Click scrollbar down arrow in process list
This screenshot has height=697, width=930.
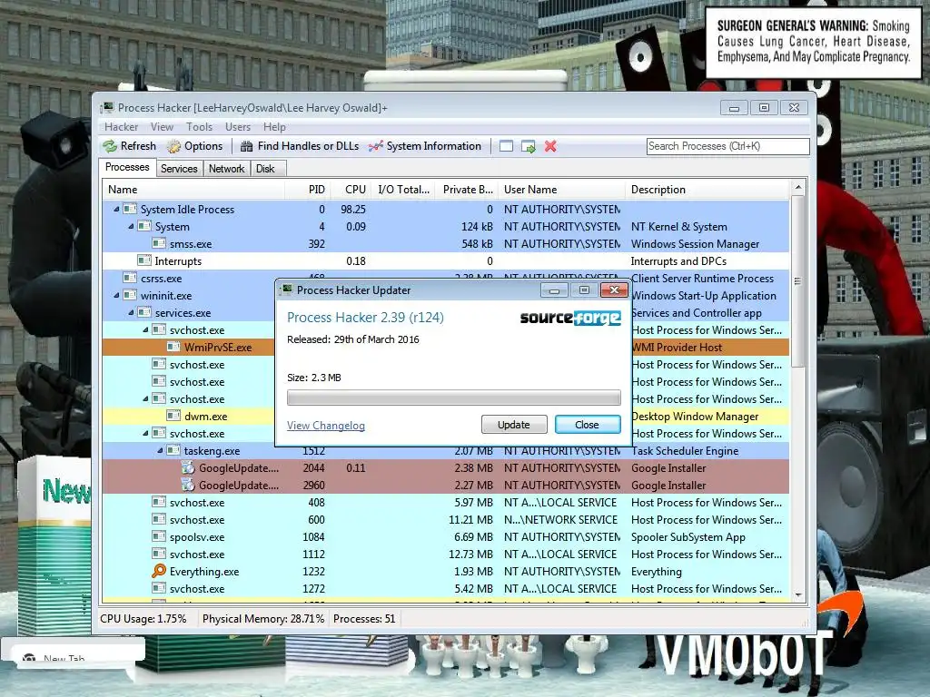click(797, 594)
